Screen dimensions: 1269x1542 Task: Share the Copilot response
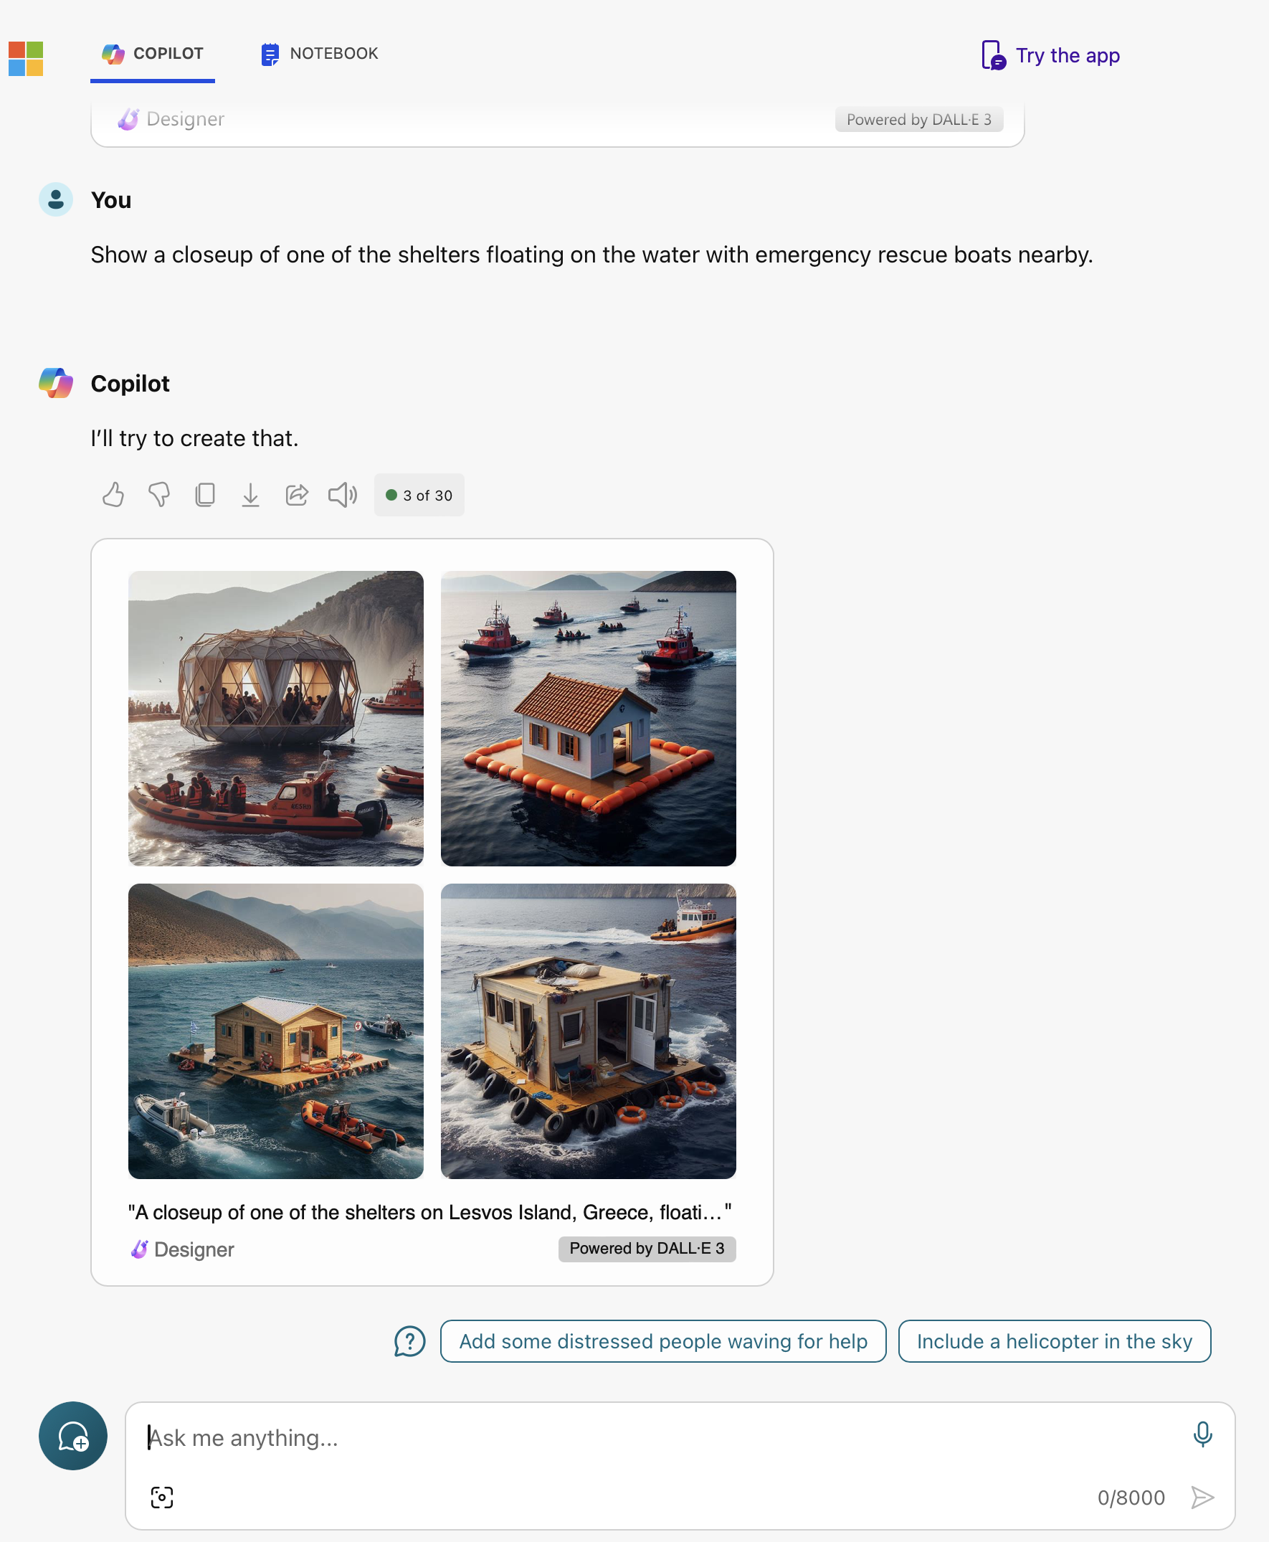[x=297, y=495]
